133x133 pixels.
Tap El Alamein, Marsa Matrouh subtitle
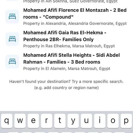(x=67, y=68)
